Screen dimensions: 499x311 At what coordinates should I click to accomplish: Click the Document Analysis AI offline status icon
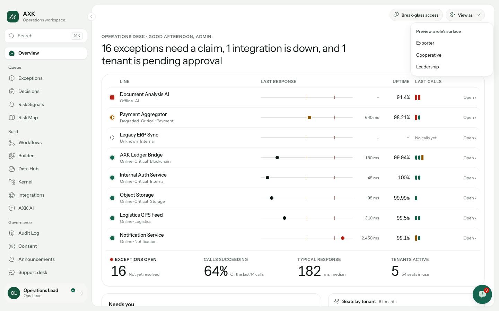[x=112, y=97]
